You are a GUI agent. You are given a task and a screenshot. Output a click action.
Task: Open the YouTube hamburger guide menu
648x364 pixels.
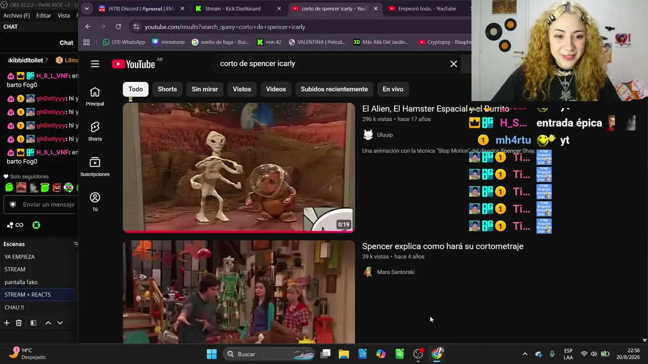pyautogui.click(x=95, y=64)
